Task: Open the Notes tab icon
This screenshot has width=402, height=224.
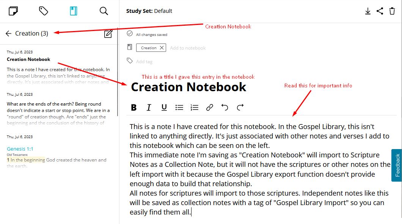Action: point(13,11)
